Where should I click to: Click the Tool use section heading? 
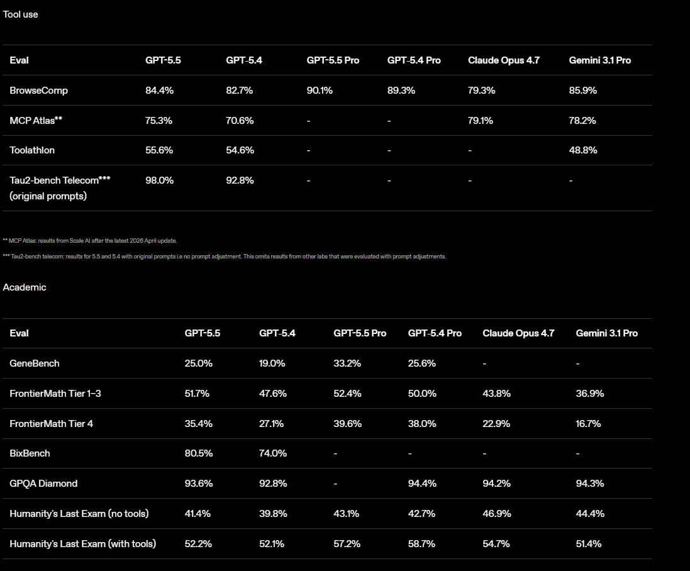[20, 14]
